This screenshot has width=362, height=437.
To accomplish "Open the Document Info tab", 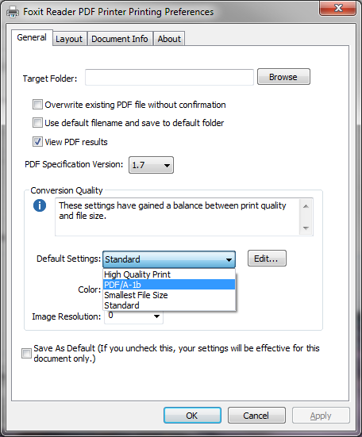I will tap(120, 39).
